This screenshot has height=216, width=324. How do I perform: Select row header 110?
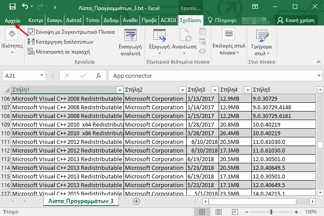pyautogui.click(x=5, y=133)
